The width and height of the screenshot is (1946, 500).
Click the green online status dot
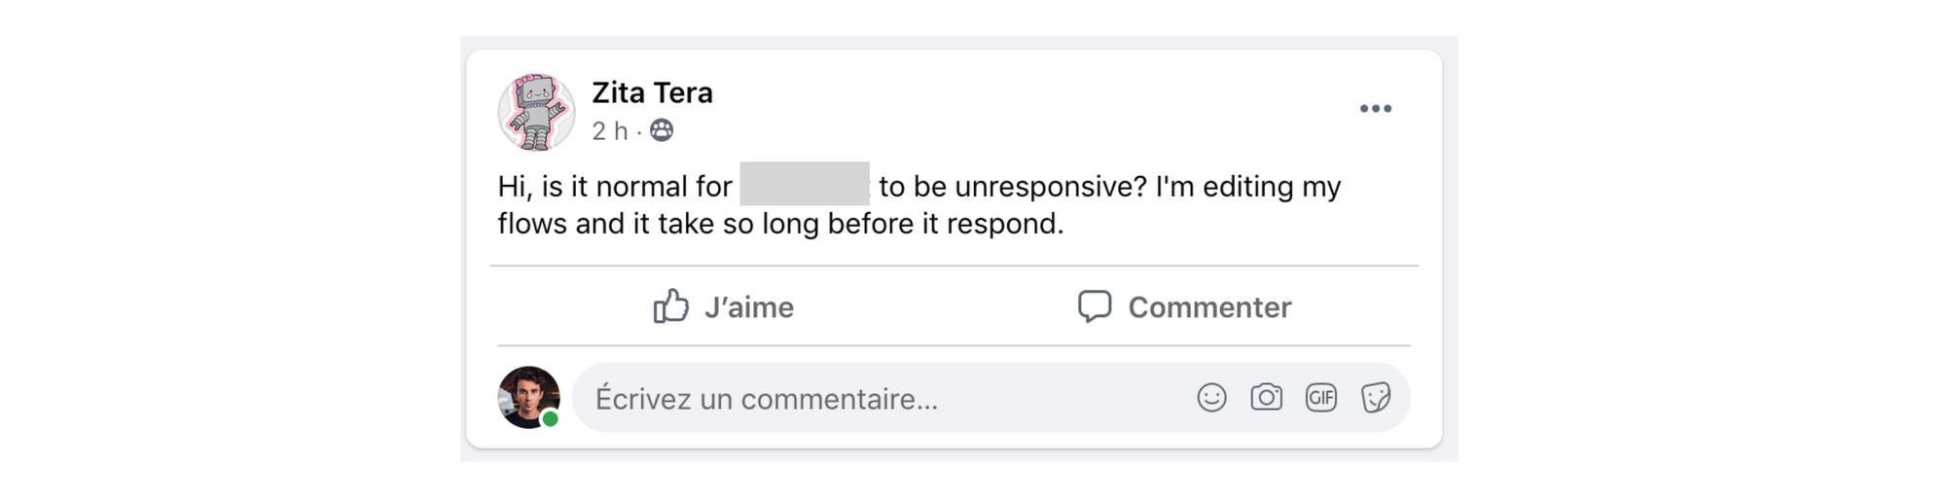[x=551, y=419]
